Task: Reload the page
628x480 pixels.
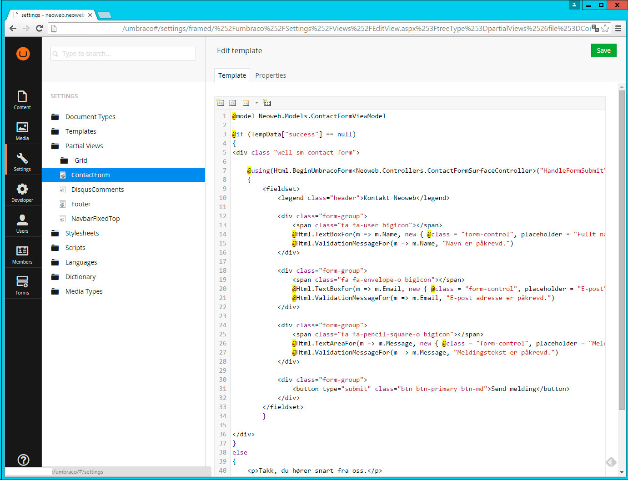Action: 40,28
